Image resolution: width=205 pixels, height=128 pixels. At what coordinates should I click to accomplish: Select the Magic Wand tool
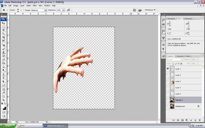pos(3,34)
